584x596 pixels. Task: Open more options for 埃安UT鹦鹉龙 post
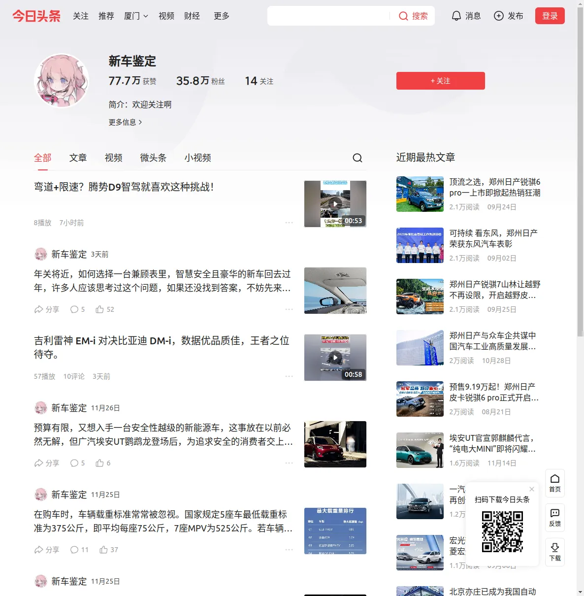[289, 463]
